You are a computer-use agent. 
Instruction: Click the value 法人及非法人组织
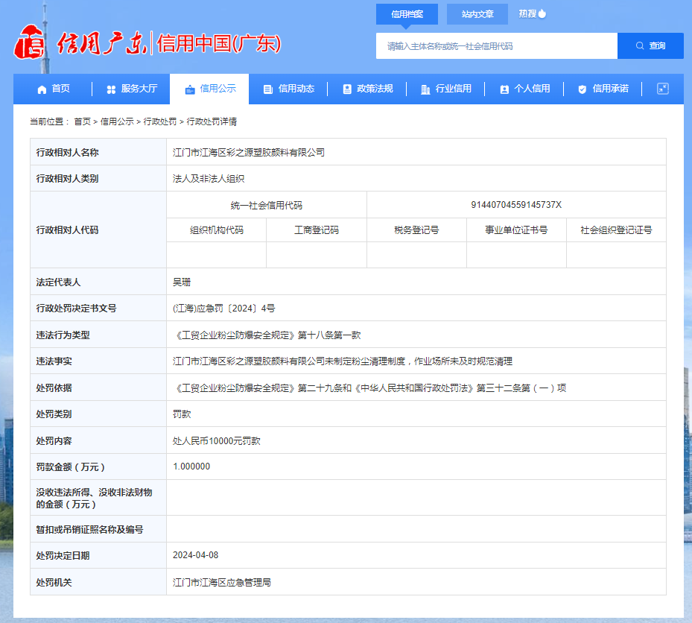click(209, 178)
